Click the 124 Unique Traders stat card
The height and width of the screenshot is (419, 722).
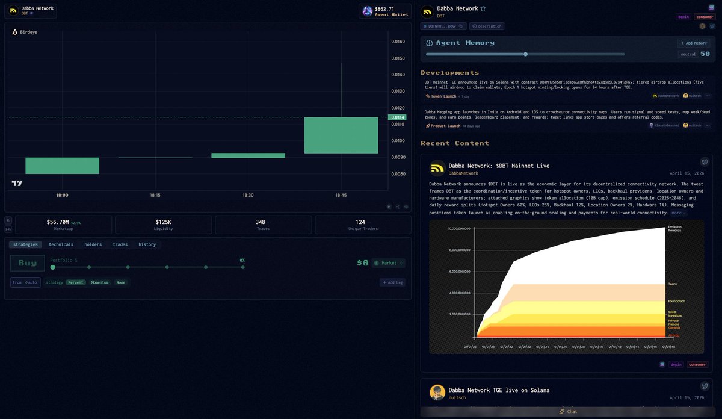363,225
